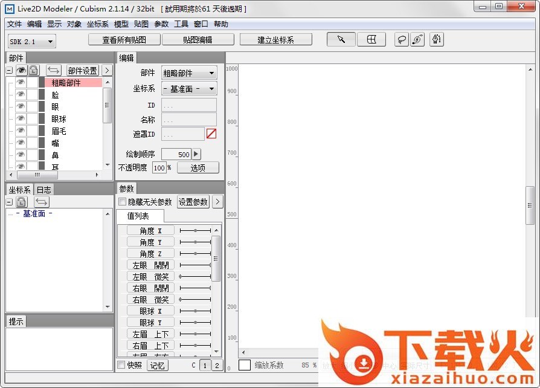540x388 pixels.
Task: Open the 部件 dropdown showing 粗略部件
Action: 189,73
